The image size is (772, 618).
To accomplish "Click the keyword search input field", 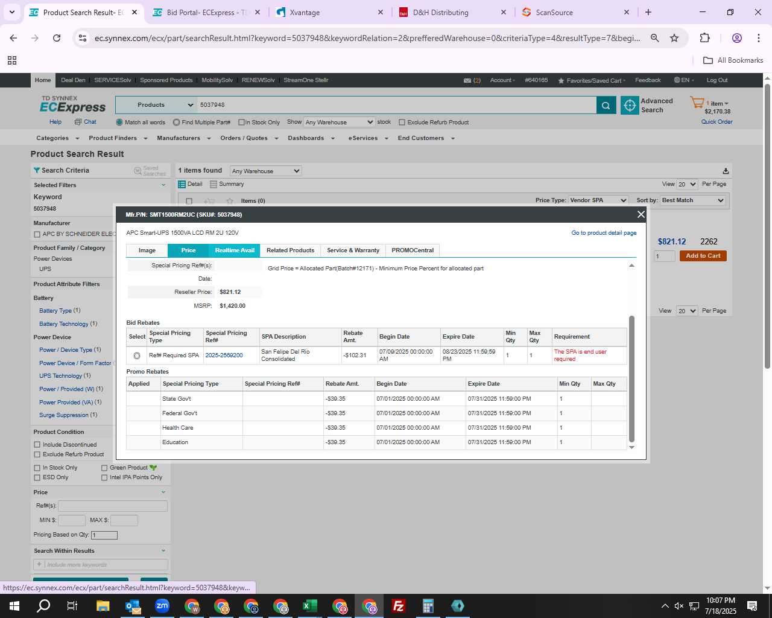I will point(396,105).
